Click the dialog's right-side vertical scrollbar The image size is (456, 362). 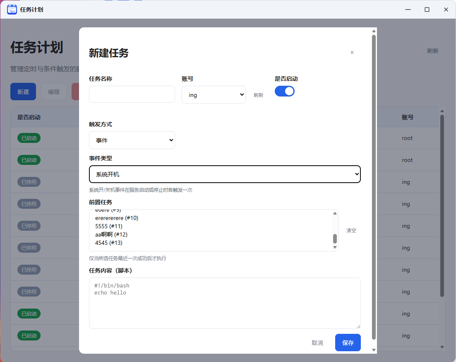coord(374,186)
